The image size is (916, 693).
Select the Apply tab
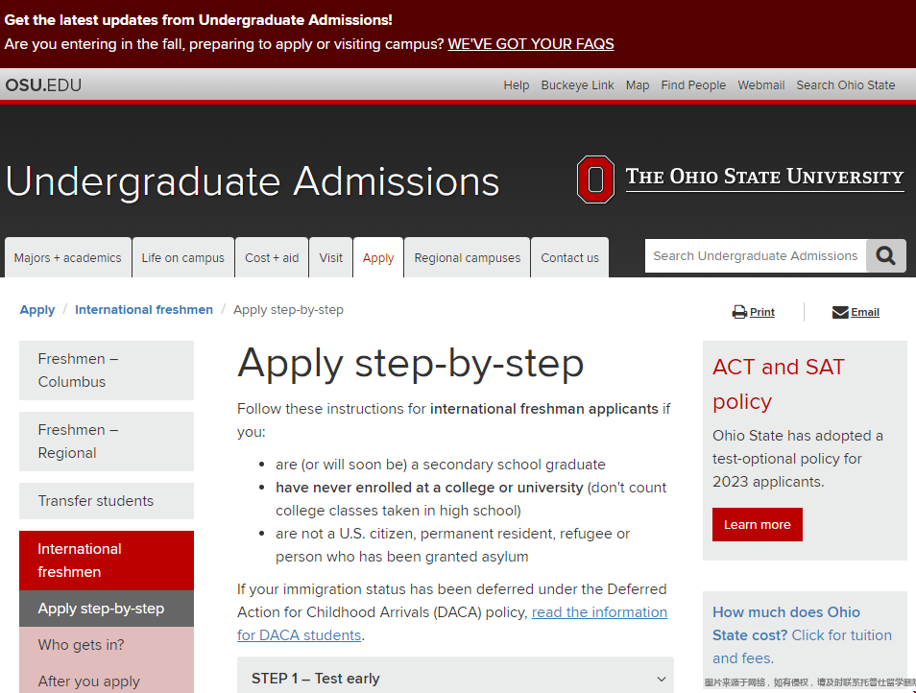tap(378, 257)
